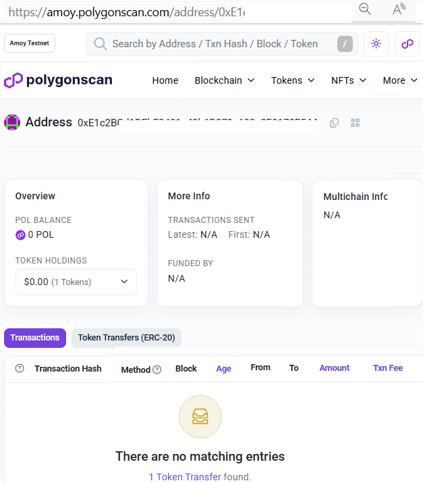Click the polygonscan logo
423x483 pixels.
pos(58,80)
